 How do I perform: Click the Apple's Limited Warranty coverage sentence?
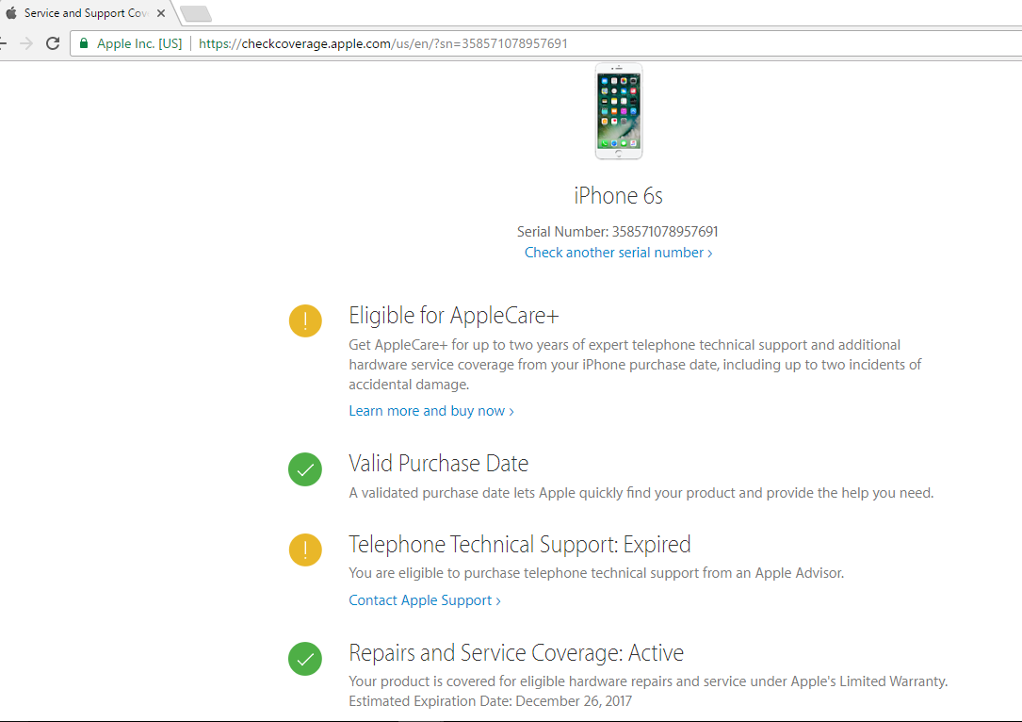pyautogui.click(x=648, y=681)
